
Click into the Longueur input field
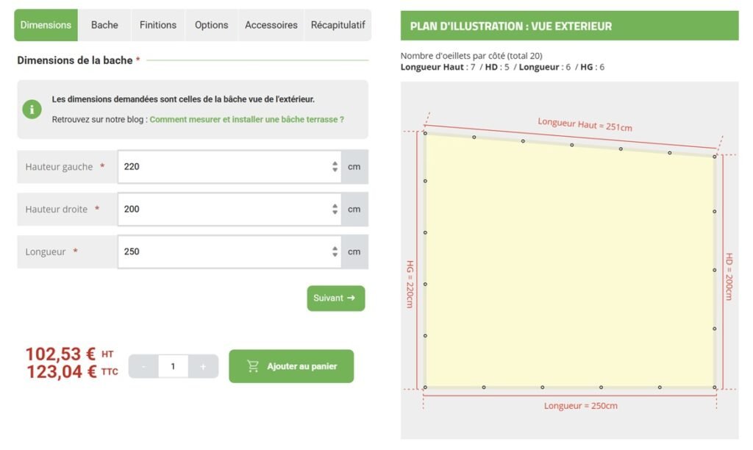tap(229, 251)
